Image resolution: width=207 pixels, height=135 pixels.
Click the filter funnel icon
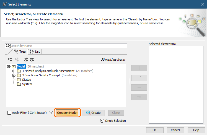(51, 113)
